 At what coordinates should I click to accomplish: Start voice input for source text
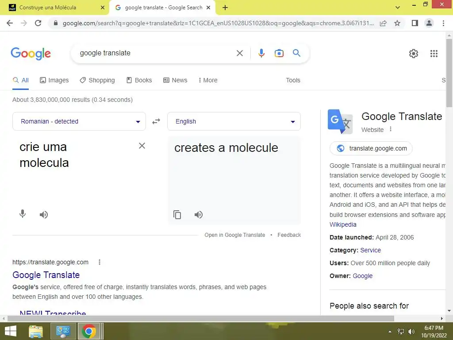click(23, 214)
